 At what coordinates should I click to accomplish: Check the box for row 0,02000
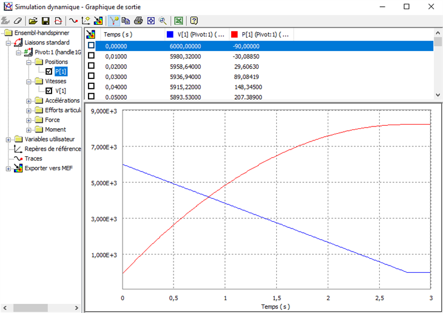coord(91,66)
